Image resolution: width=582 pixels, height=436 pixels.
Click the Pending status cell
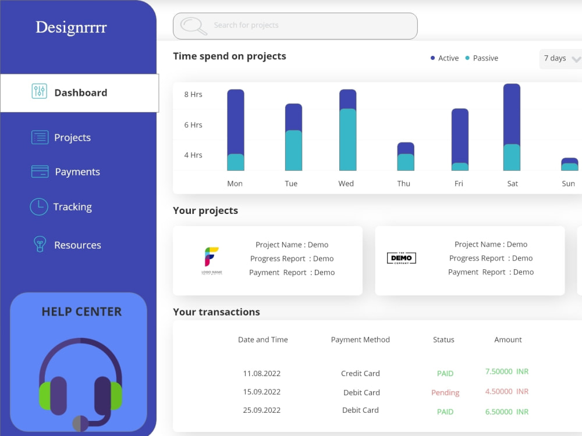point(445,392)
